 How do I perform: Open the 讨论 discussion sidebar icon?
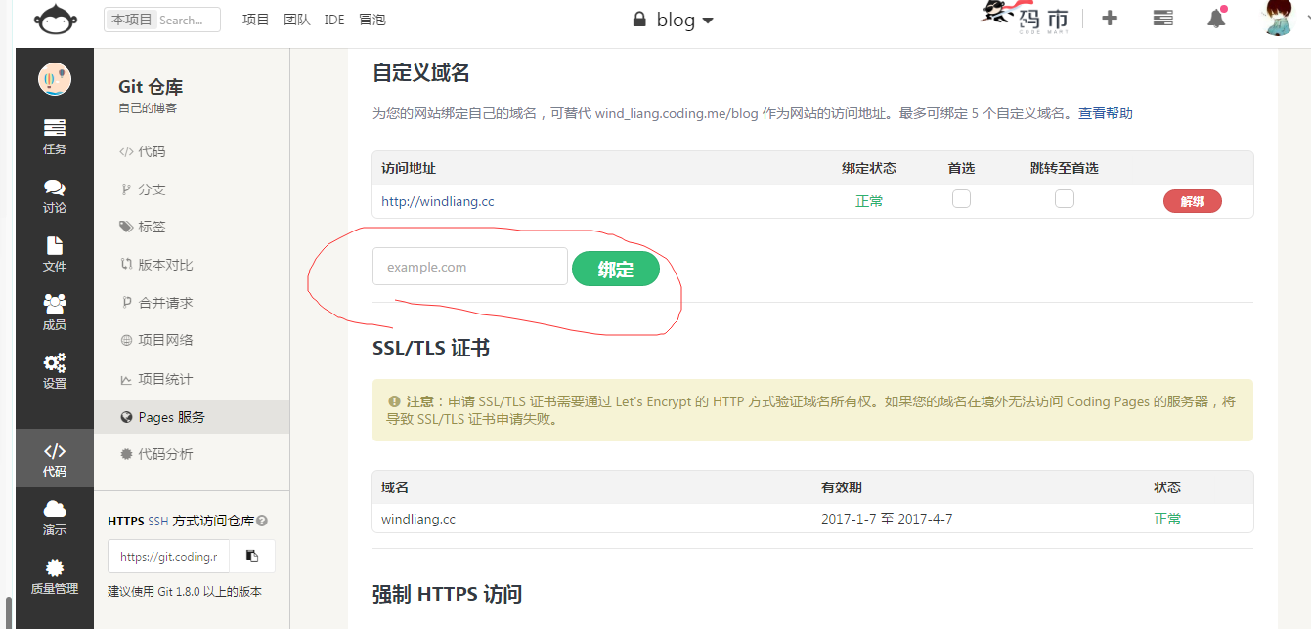(55, 195)
